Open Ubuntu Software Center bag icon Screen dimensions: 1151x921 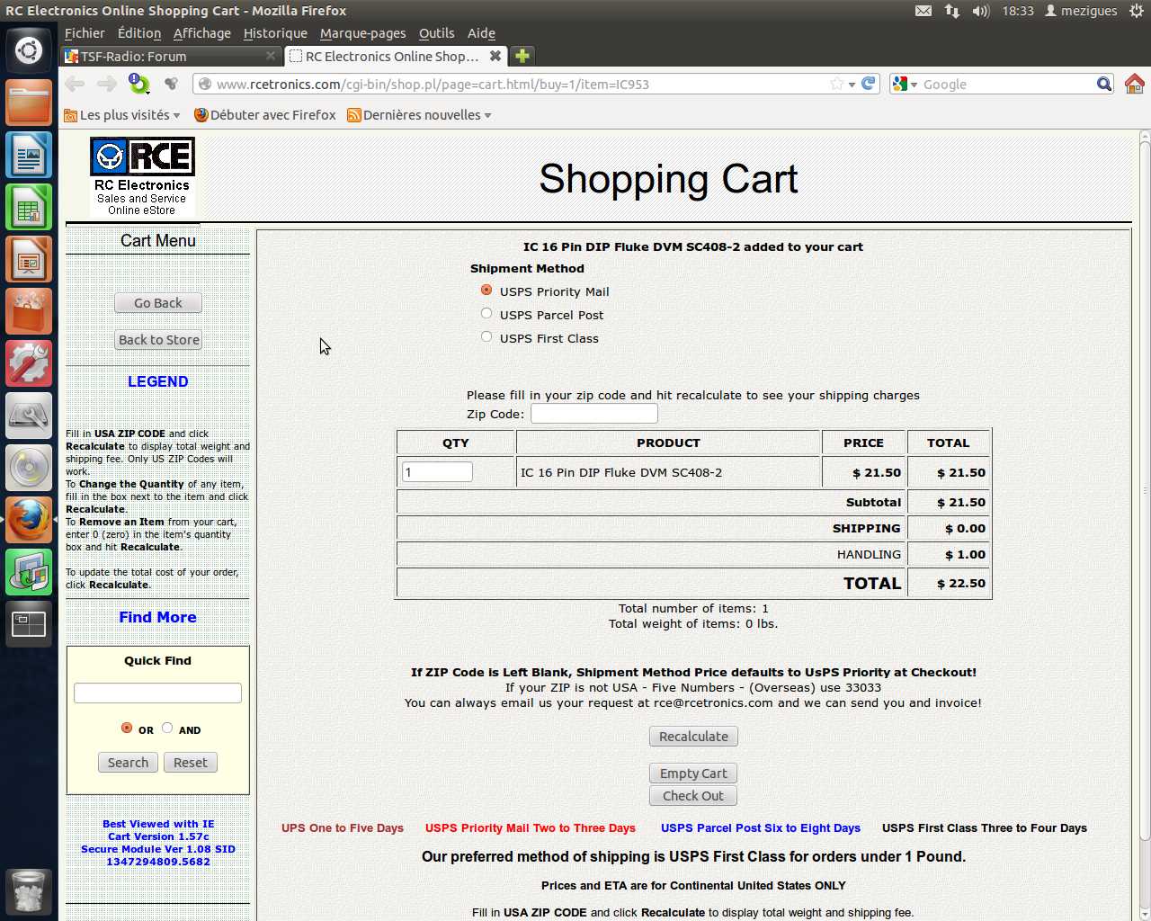[29, 311]
